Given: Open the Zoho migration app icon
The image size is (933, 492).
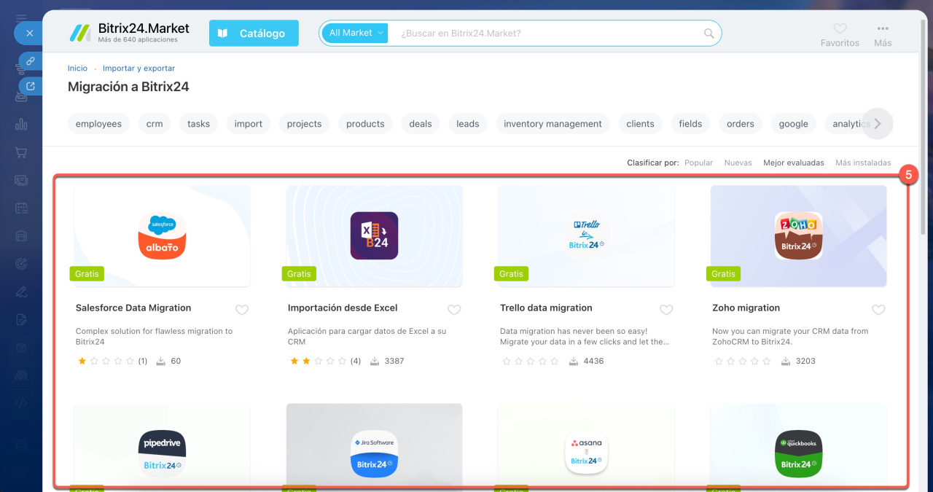Looking at the screenshot, I should tap(798, 236).
